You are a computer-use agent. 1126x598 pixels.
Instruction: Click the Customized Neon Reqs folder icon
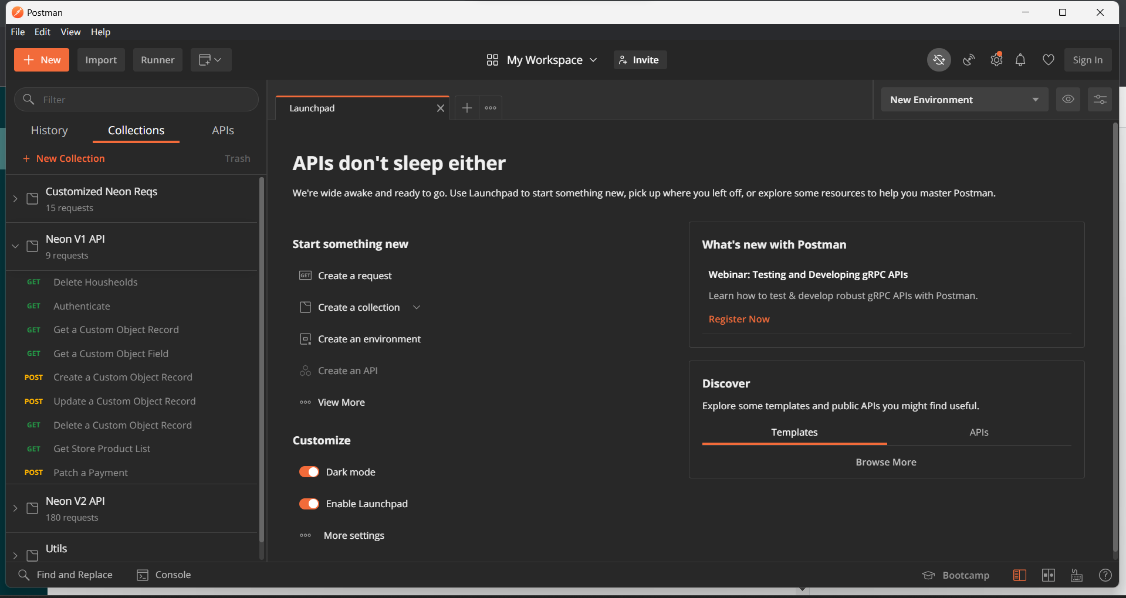pos(33,199)
